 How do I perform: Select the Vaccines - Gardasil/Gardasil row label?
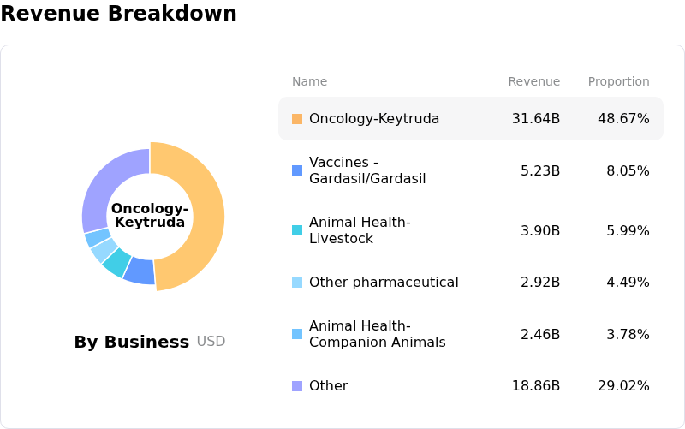[367, 170]
